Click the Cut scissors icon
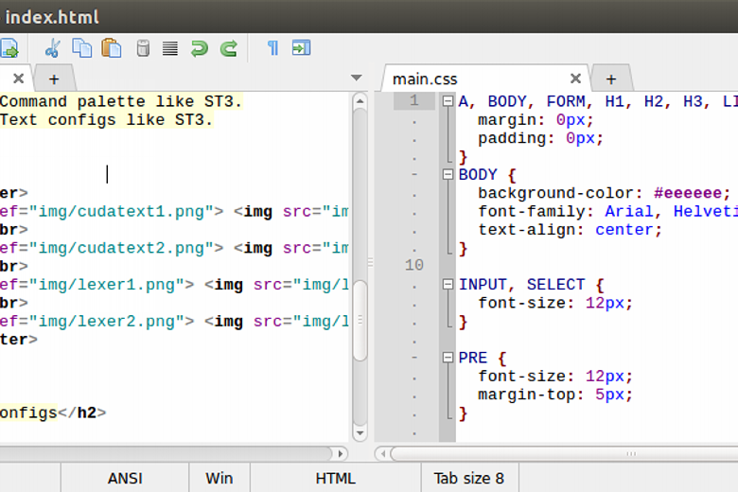This screenshot has width=738, height=492. 52,48
